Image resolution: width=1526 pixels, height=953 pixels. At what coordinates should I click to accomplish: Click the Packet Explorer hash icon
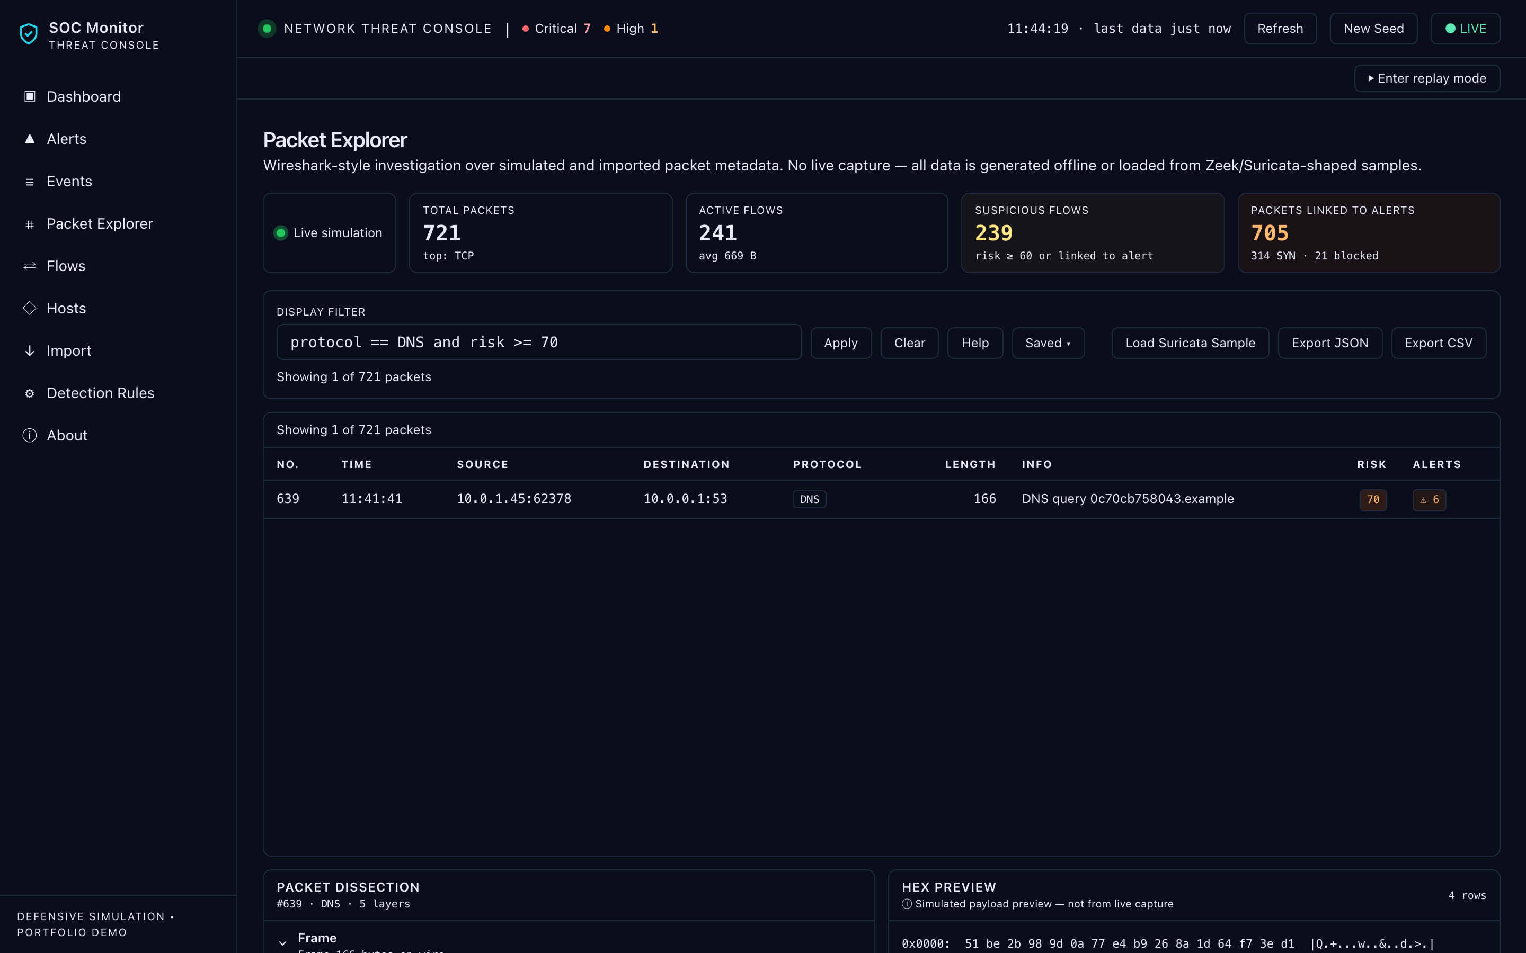click(30, 224)
